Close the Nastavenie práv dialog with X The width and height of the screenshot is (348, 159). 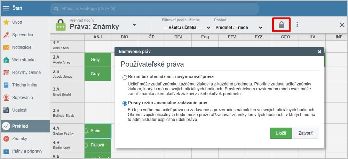(x=319, y=52)
